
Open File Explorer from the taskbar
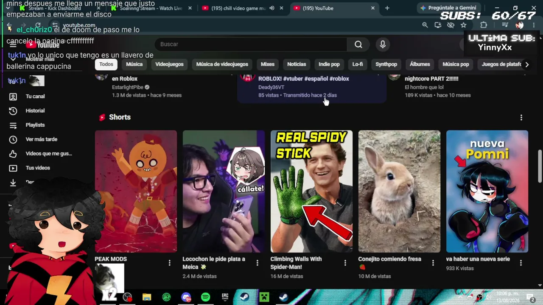147,297
